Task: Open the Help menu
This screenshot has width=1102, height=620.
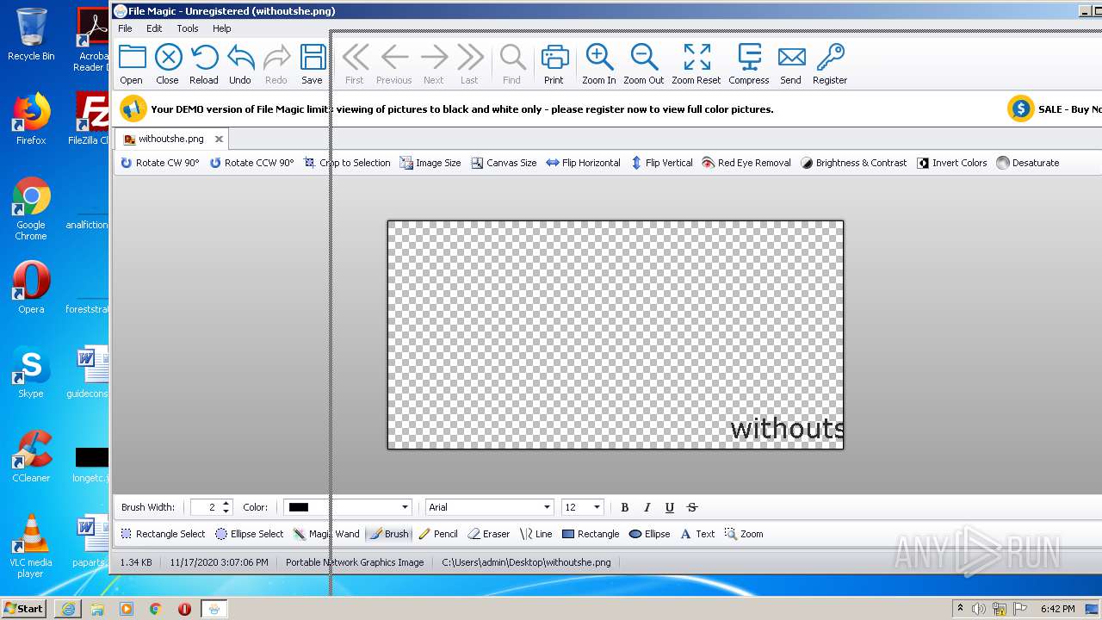Action: tap(222, 28)
